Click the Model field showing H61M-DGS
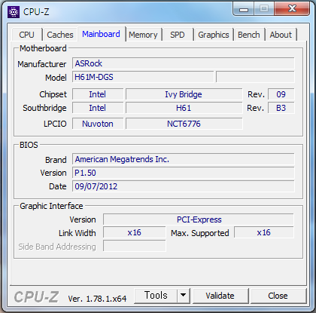Viewport: 316px width, 313px height. [x=143, y=77]
